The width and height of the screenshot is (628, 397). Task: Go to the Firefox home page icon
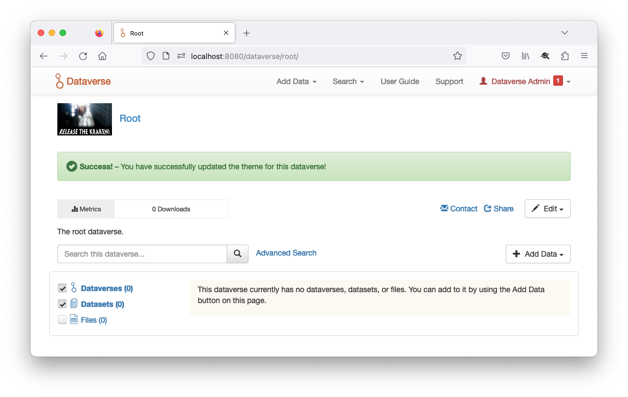coord(102,56)
